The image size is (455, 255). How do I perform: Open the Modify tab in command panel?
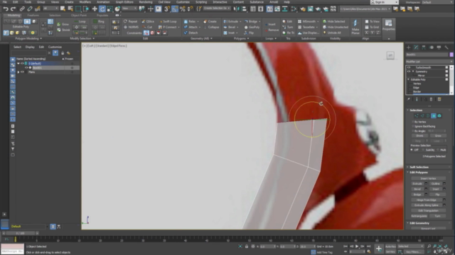[x=416, y=47]
